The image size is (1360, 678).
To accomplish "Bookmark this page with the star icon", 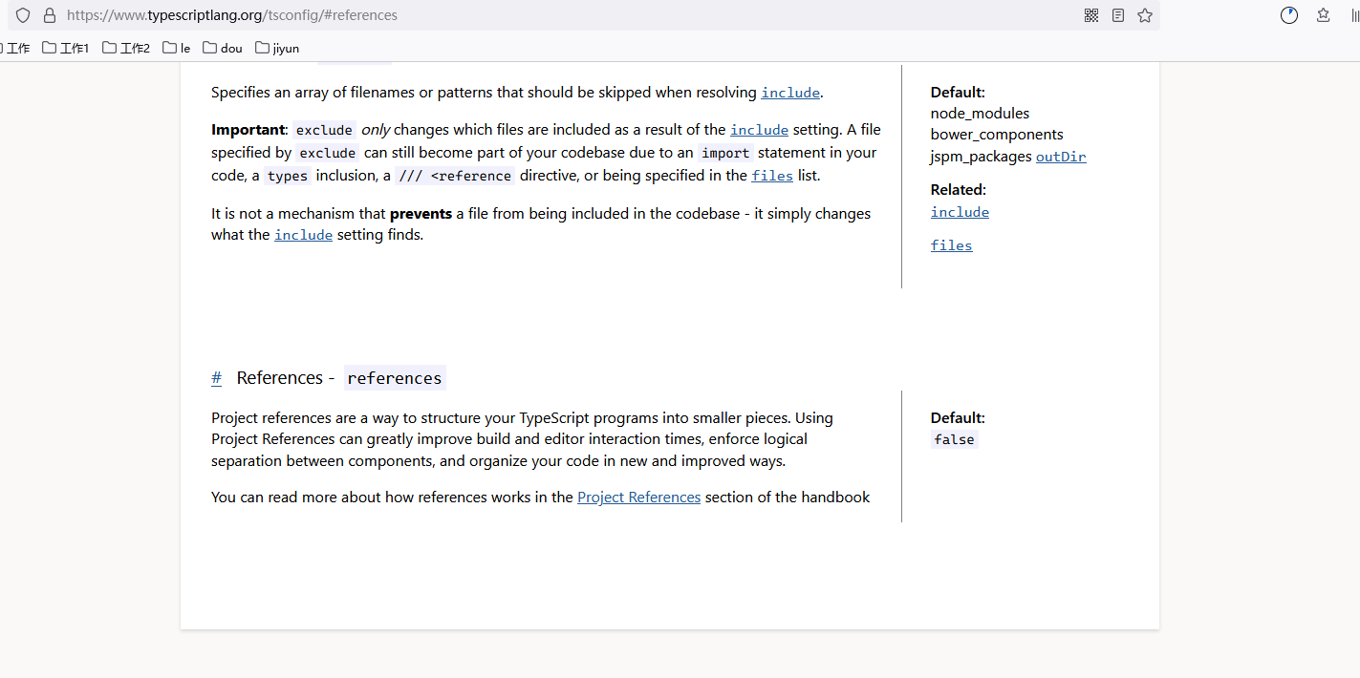I will point(1145,15).
